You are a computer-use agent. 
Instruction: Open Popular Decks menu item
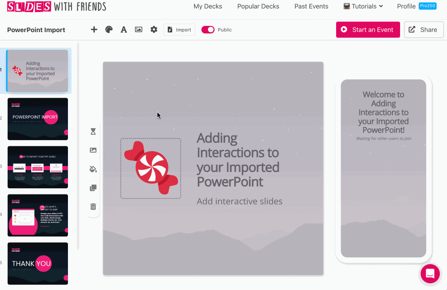tap(258, 6)
